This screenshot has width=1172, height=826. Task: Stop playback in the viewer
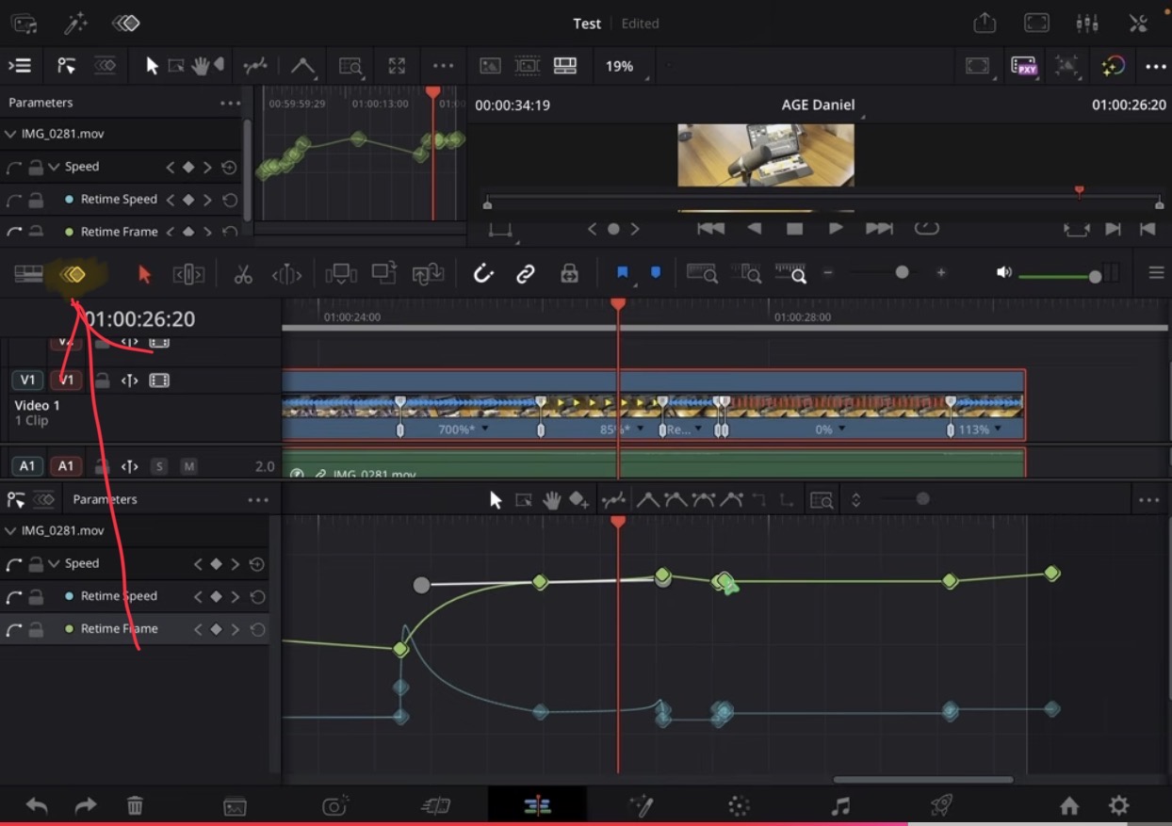pos(794,228)
